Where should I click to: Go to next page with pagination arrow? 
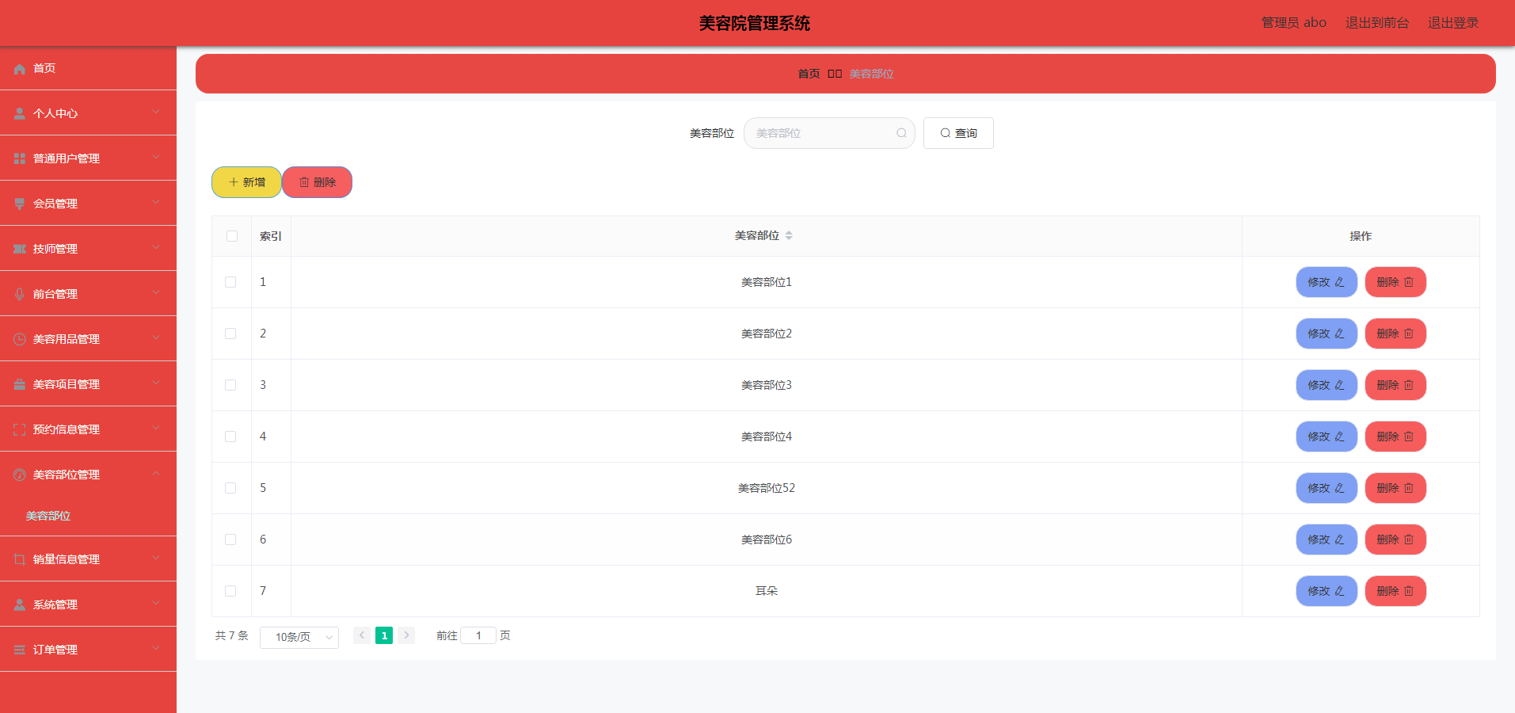(x=406, y=635)
